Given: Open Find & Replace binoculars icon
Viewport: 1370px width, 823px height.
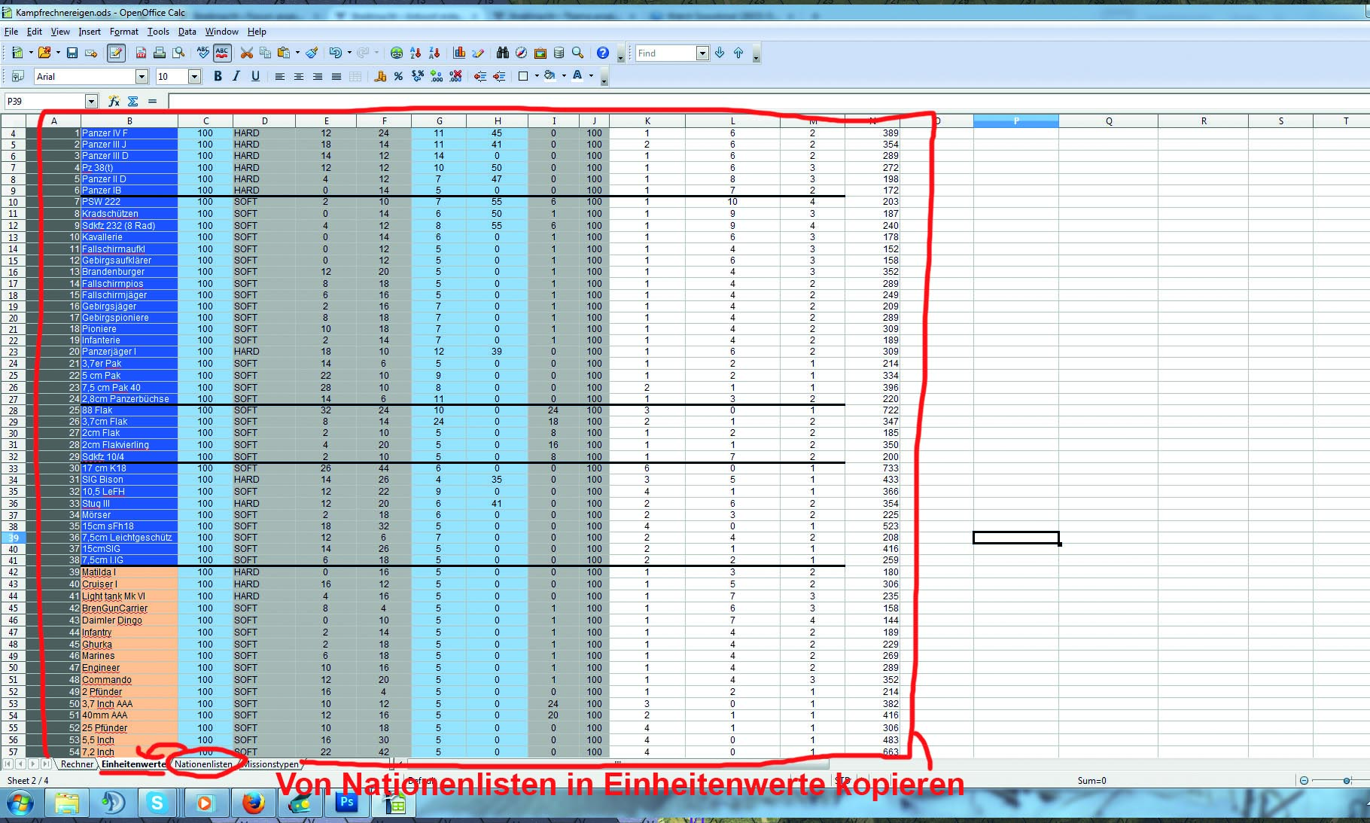Looking at the screenshot, I should coord(502,53).
